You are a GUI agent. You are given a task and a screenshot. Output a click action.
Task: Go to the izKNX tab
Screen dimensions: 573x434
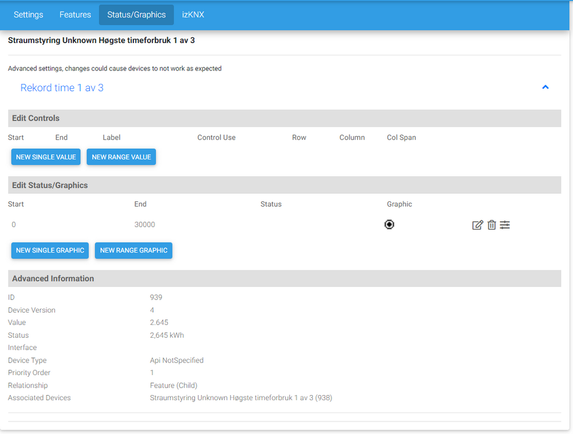pyautogui.click(x=193, y=15)
